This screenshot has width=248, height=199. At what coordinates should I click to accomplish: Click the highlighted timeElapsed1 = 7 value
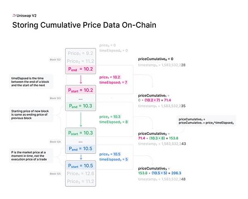pyautogui.click(x=113, y=83)
